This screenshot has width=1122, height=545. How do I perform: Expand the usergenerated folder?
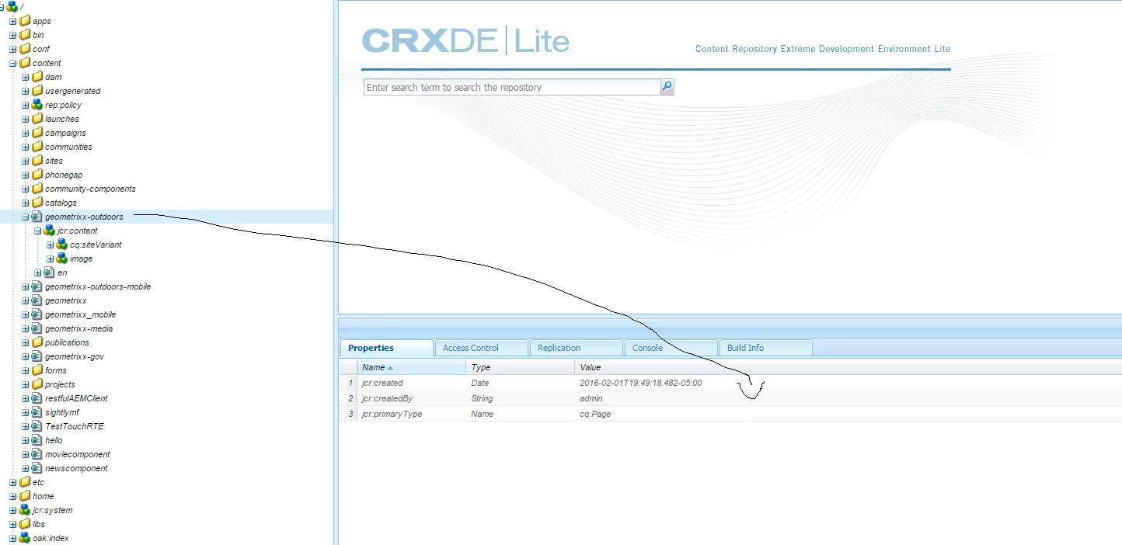[25, 91]
